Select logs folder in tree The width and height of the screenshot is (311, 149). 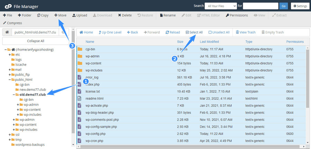pyautogui.click(x=18, y=60)
